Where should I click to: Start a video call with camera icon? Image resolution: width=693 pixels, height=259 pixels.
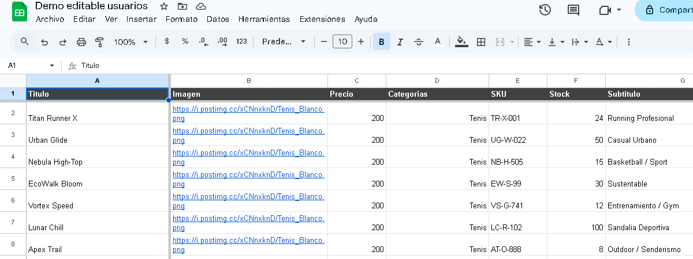(x=605, y=10)
